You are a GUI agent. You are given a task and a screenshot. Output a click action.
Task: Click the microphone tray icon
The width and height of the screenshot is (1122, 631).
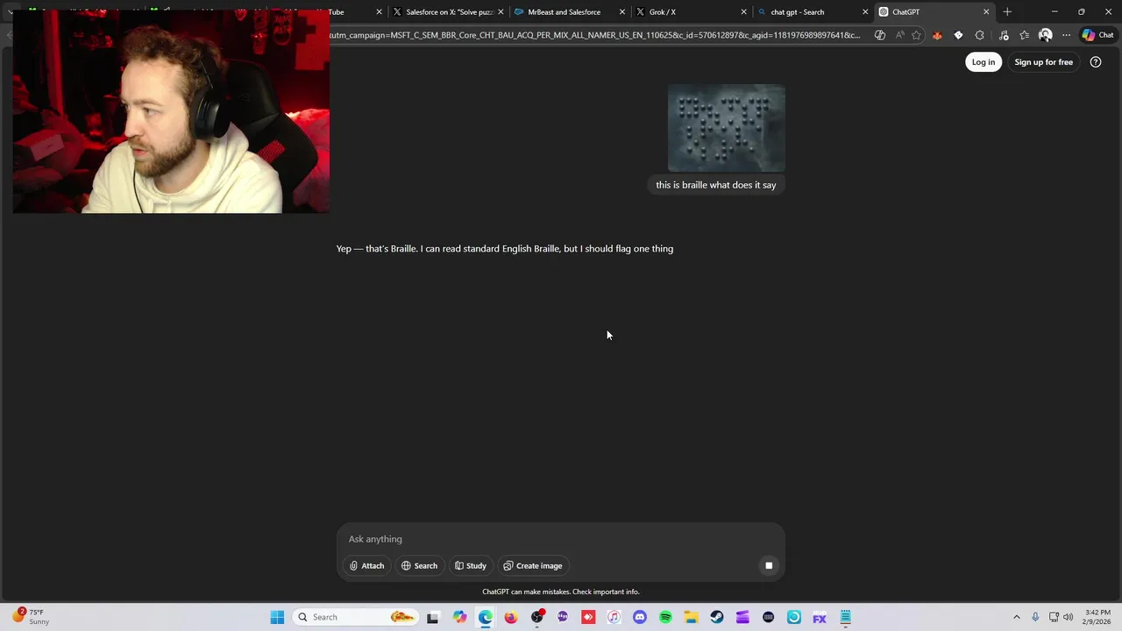(1035, 617)
